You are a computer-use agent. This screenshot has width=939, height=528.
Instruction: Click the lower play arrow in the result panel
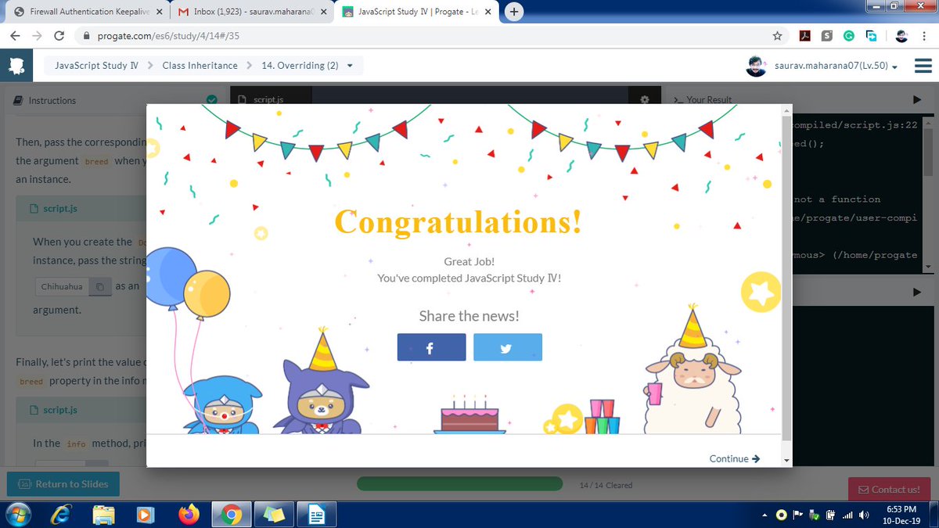tap(917, 292)
